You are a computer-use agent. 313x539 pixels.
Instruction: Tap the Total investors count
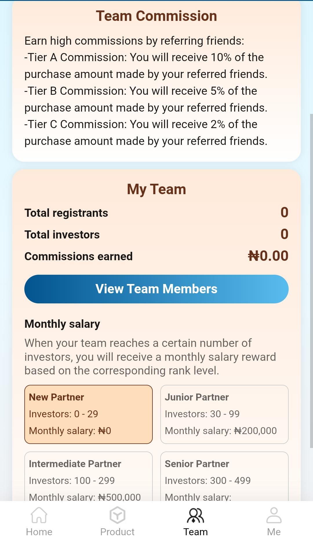[284, 234]
